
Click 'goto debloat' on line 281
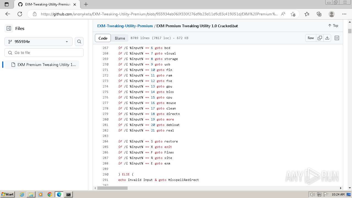[x=168, y=125]
